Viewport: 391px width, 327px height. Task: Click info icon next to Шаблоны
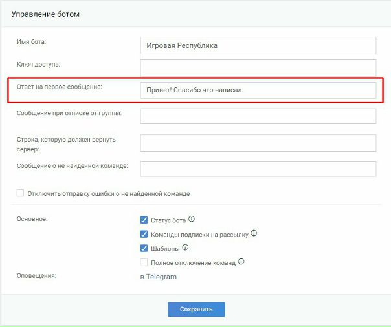click(x=185, y=248)
